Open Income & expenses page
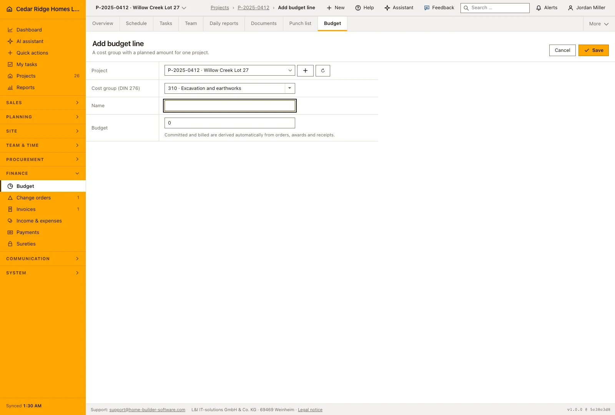The height and width of the screenshot is (415, 615). [43, 221]
